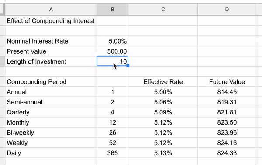Click the periods value 26 in Bi-weekly row
This screenshot has width=262, height=165.
113,132
